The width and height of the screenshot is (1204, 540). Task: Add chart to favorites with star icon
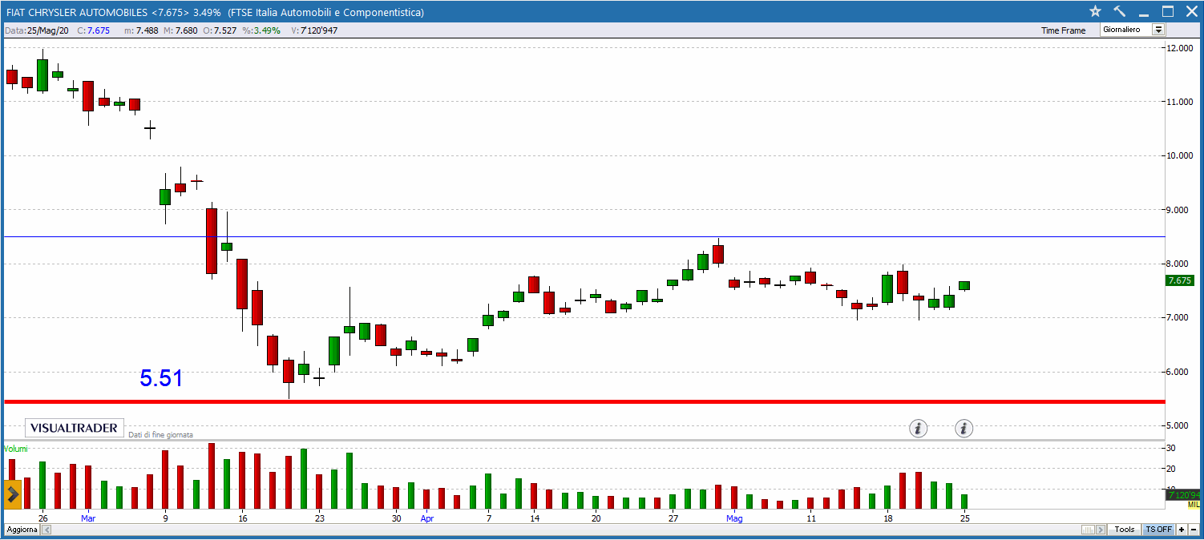pyautogui.click(x=1096, y=11)
